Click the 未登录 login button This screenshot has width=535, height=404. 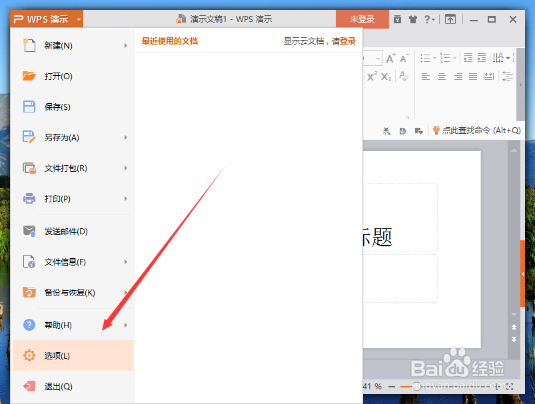click(362, 19)
